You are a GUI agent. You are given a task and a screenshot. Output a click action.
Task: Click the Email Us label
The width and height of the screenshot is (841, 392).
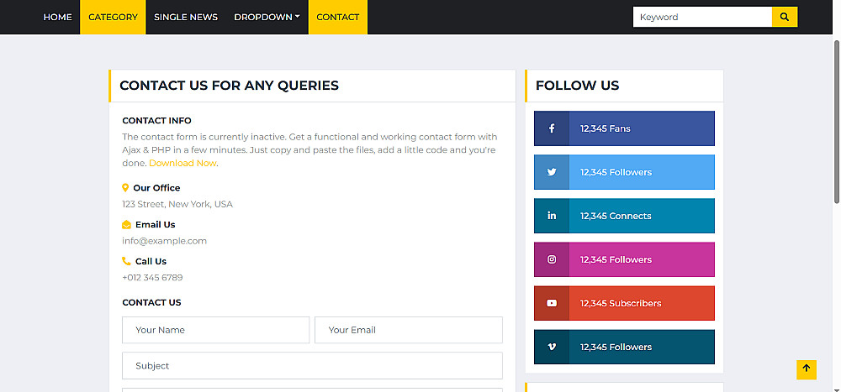click(155, 224)
